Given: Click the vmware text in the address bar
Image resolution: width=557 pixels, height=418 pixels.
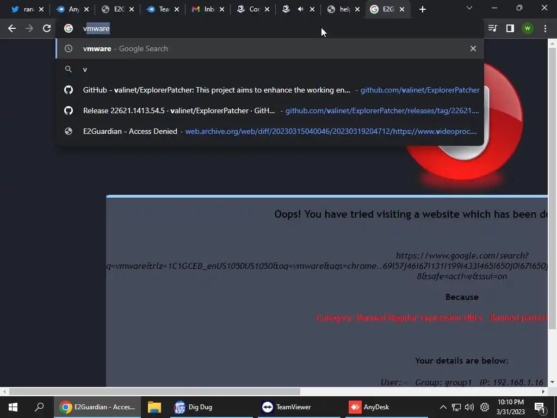Looking at the screenshot, I should point(96,28).
